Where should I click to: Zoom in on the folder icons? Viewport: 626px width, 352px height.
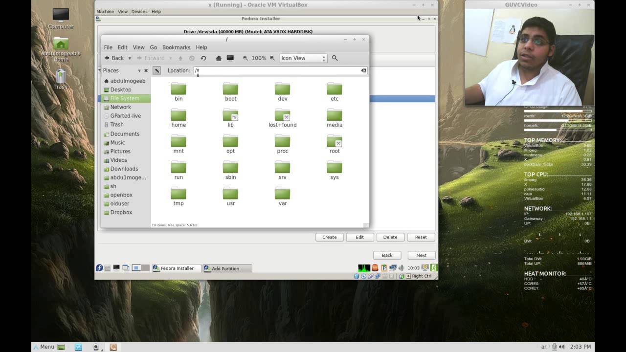(x=272, y=58)
